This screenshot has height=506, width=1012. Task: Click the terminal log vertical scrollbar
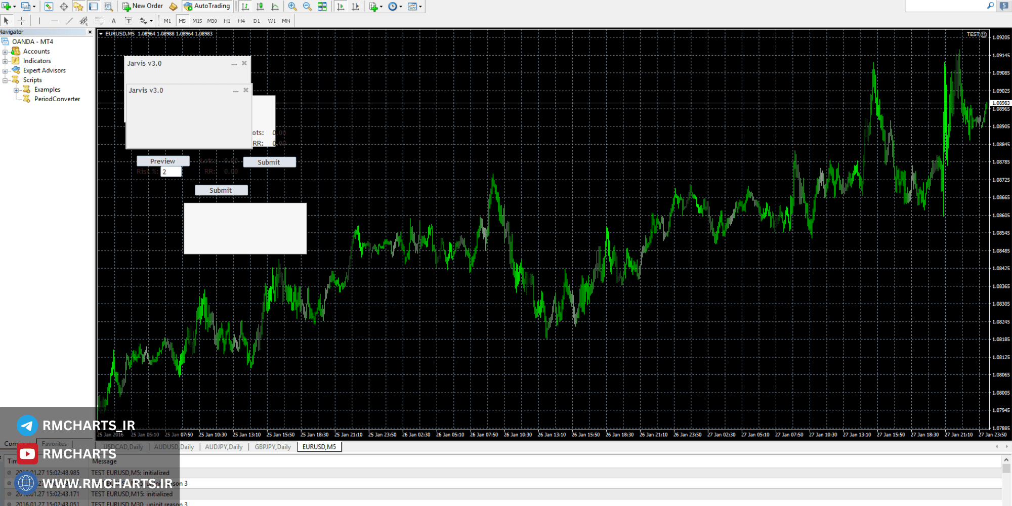coord(1006,478)
